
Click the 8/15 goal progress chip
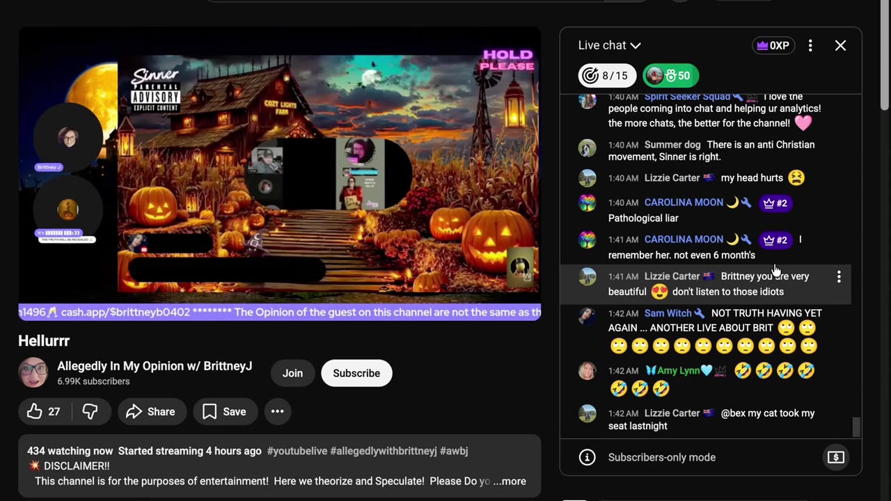coord(607,75)
